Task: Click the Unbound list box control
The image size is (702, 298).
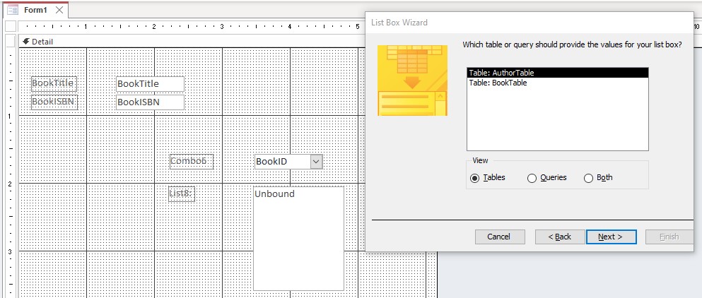Action: click(298, 238)
